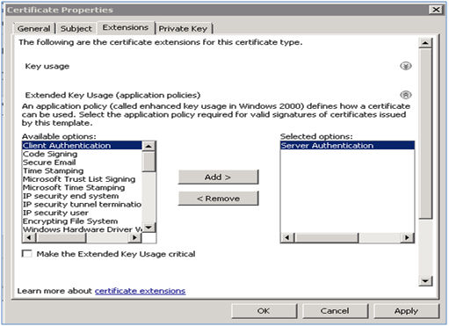This screenshot has height=326, width=449.
Task: Click the Key usage heading
Action: pos(47,66)
